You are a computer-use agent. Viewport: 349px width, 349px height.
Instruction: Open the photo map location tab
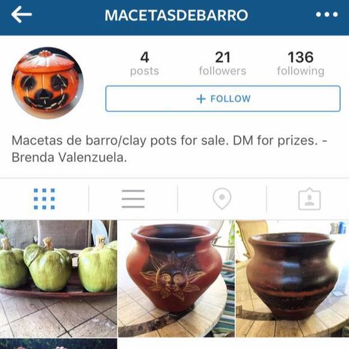click(x=222, y=199)
